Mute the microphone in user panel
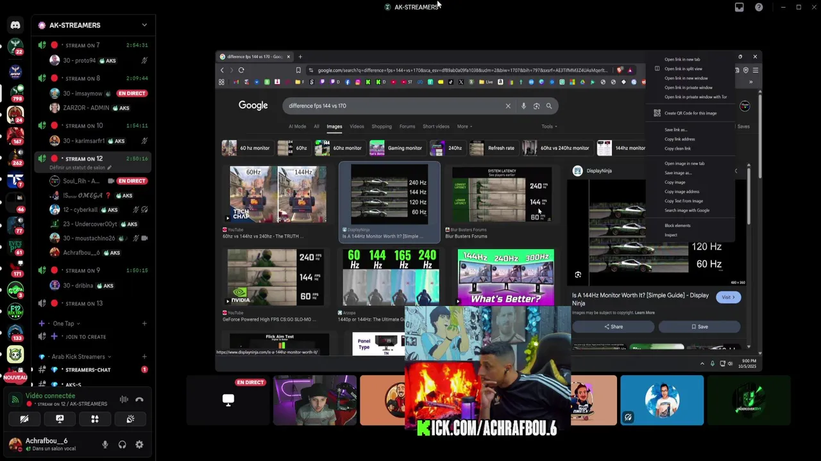The height and width of the screenshot is (461, 821). [x=105, y=444]
